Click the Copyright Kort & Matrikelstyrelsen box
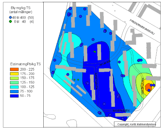 [x=135, y=124]
